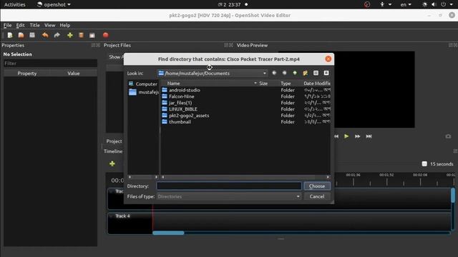Select the pkt2-gogo2_assets folder

pos(189,116)
